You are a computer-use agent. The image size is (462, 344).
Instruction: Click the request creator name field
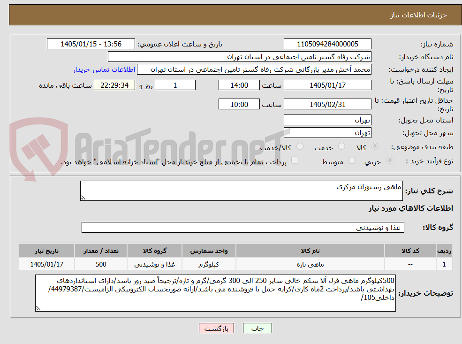(x=254, y=69)
